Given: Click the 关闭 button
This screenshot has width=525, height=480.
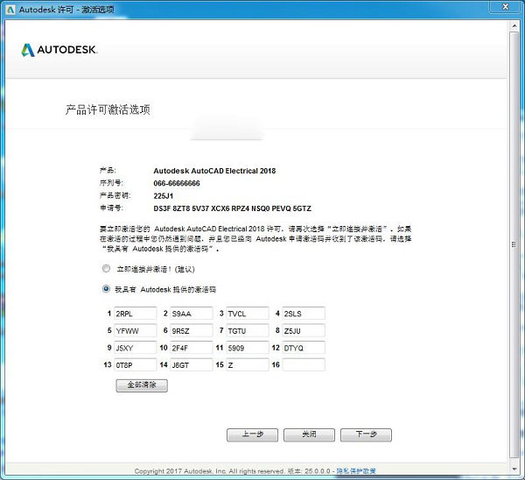Looking at the screenshot, I should point(309,434).
